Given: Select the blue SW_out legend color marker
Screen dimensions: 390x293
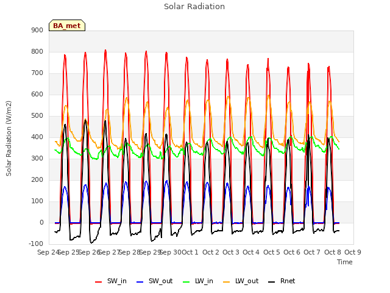Looking at the screenshot, I should 140,282.
